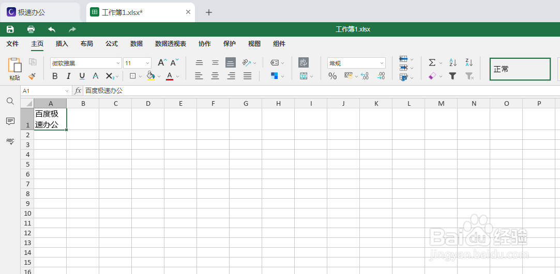560x274 pixels.
Task: Select the format painter brush
Action: coord(33,75)
